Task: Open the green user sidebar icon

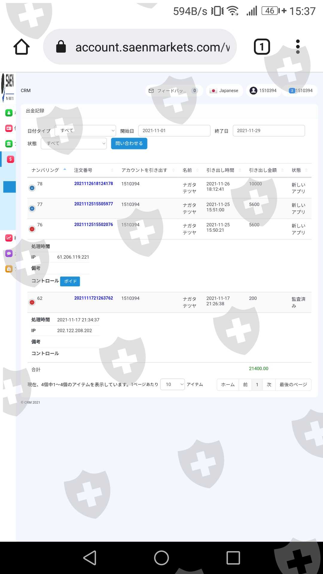Action: coord(9,113)
